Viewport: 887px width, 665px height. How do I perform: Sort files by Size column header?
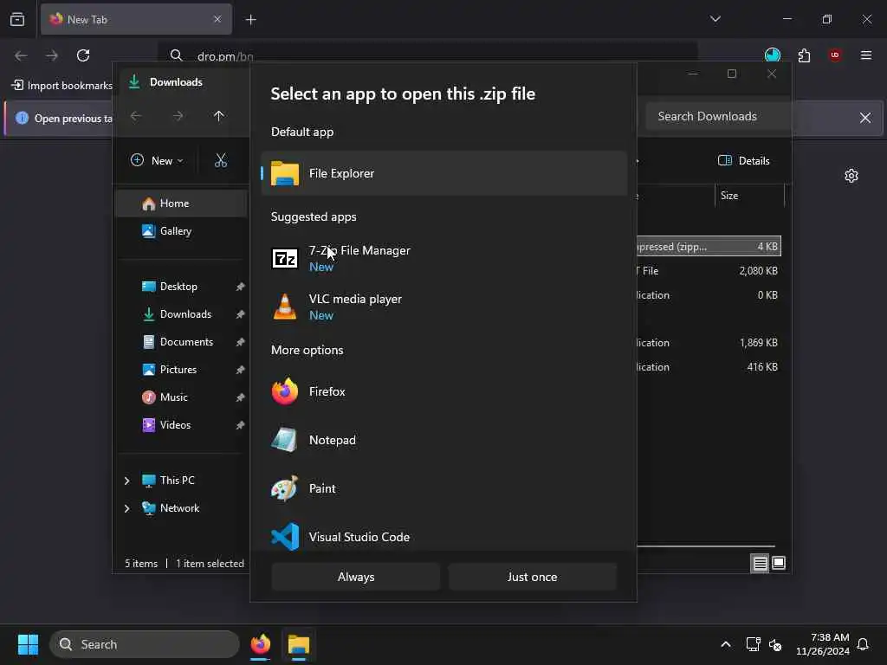(749, 196)
